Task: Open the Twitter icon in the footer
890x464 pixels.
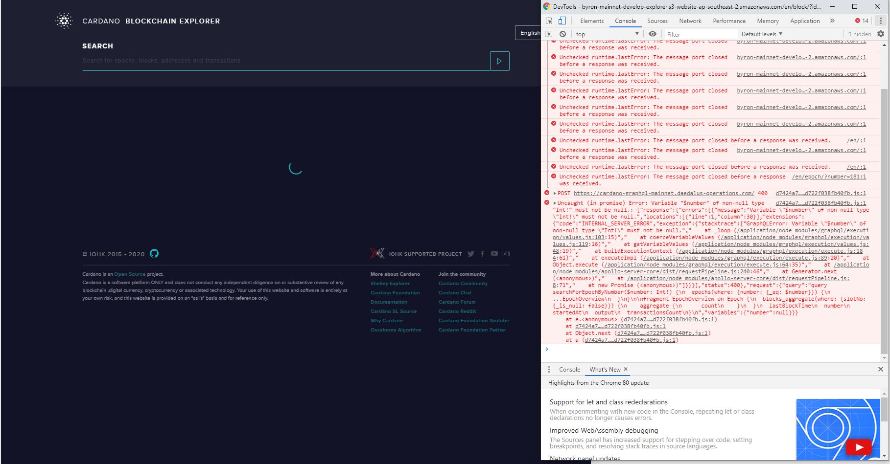Action: coord(471,254)
